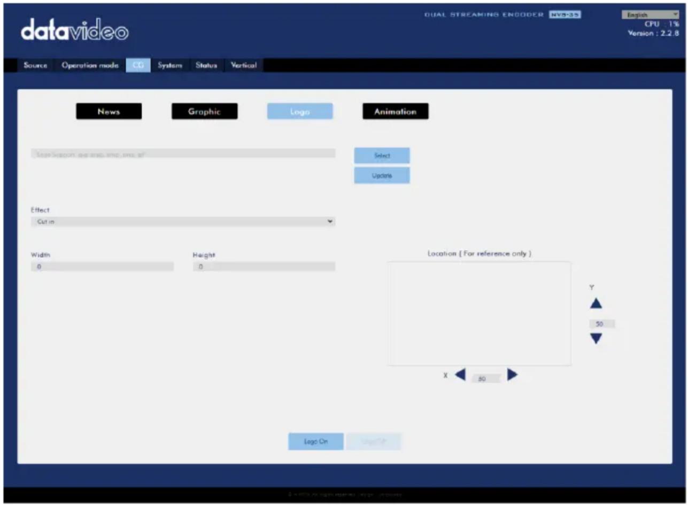Click the X left arrow

(460, 375)
